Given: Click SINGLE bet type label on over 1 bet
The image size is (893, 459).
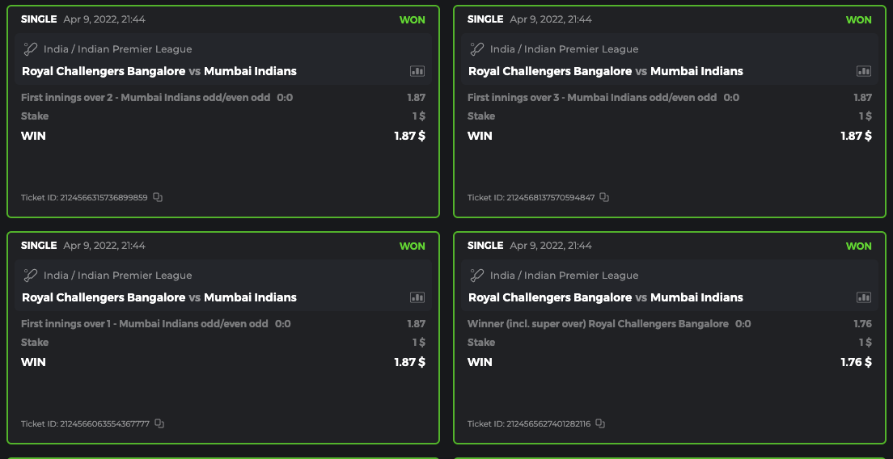Looking at the screenshot, I should (x=39, y=246).
